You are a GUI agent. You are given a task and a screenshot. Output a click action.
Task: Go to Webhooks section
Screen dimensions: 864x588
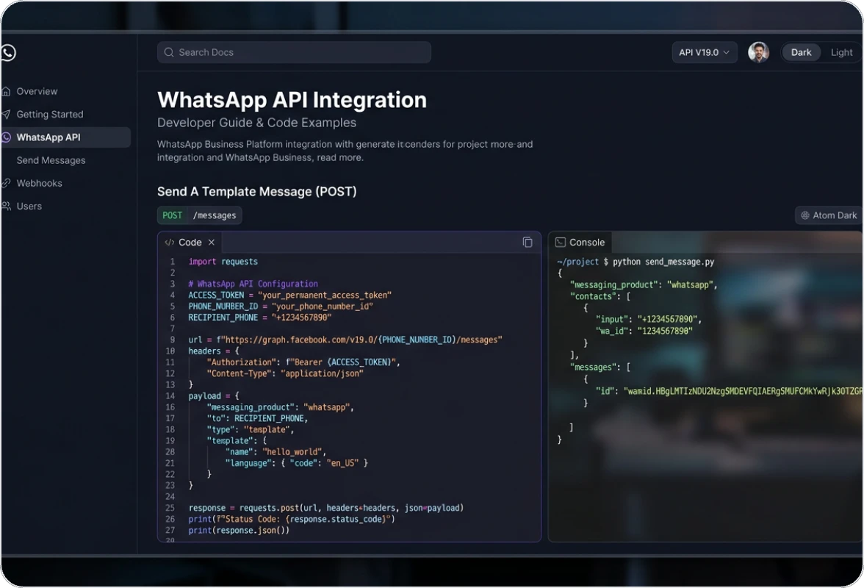point(39,183)
